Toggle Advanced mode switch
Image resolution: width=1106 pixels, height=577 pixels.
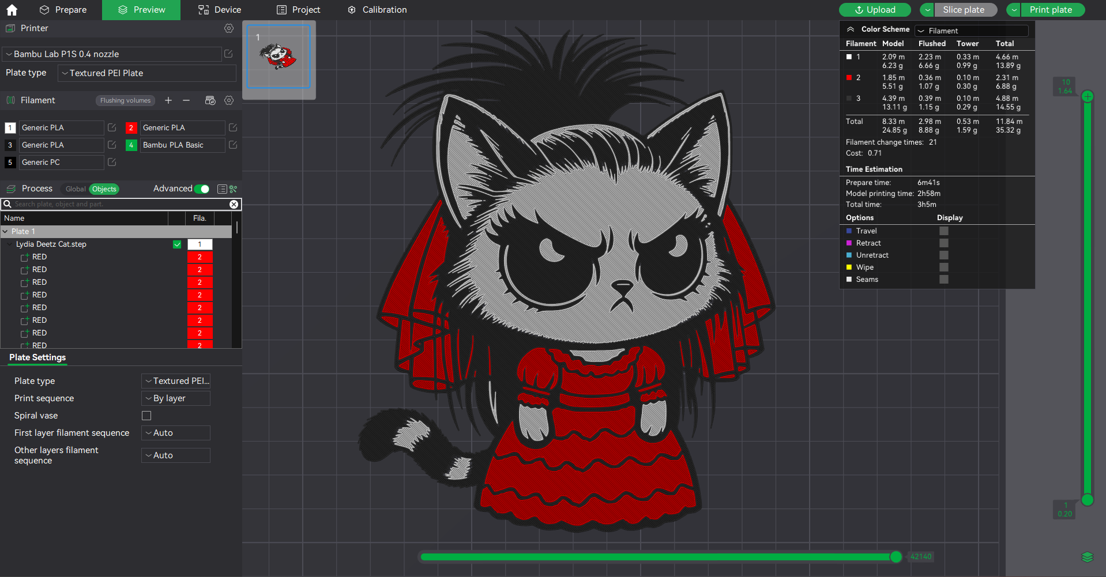pyautogui.click(x=202, y=189)
